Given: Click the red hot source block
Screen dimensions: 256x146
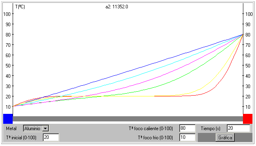Looking at the screenshot, I should (248, 119).
